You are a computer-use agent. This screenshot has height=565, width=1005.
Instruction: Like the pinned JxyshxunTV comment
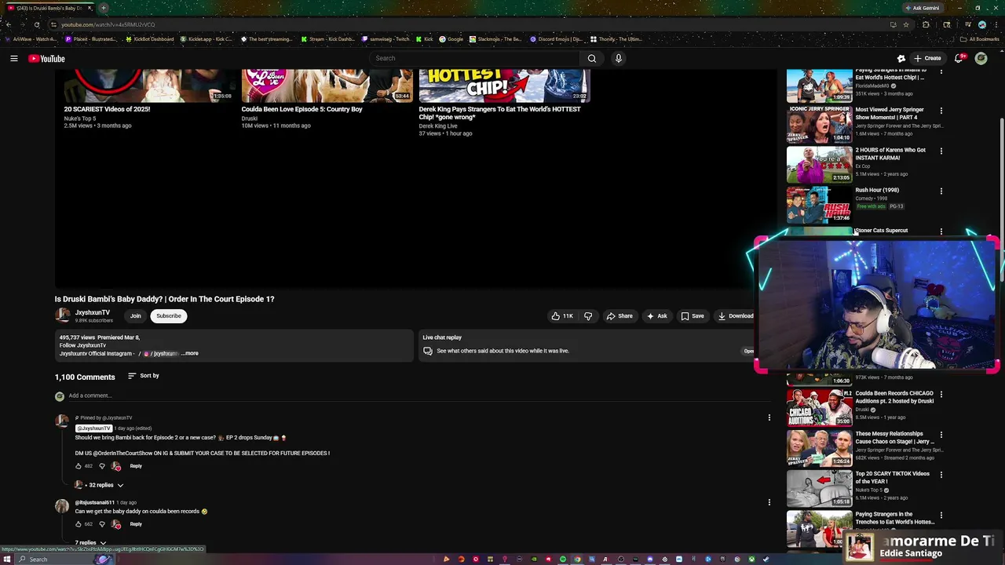point(79,466)
